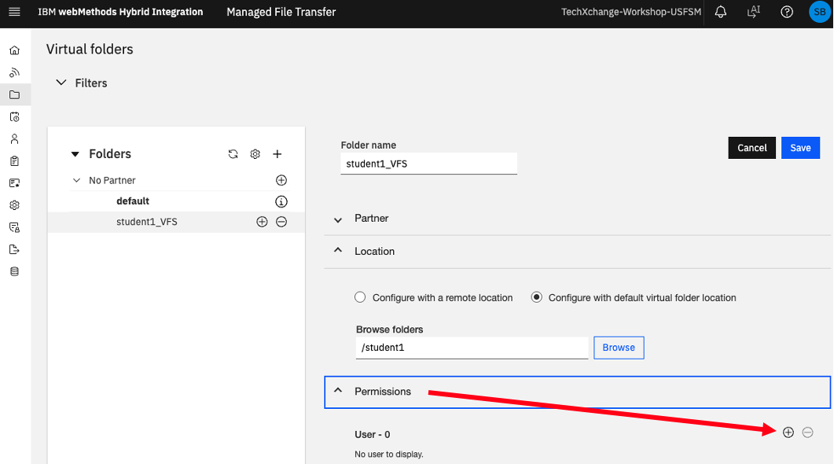Select Configure with a remote location
This screenshot has width=834, height=464.
click(360, 297)
